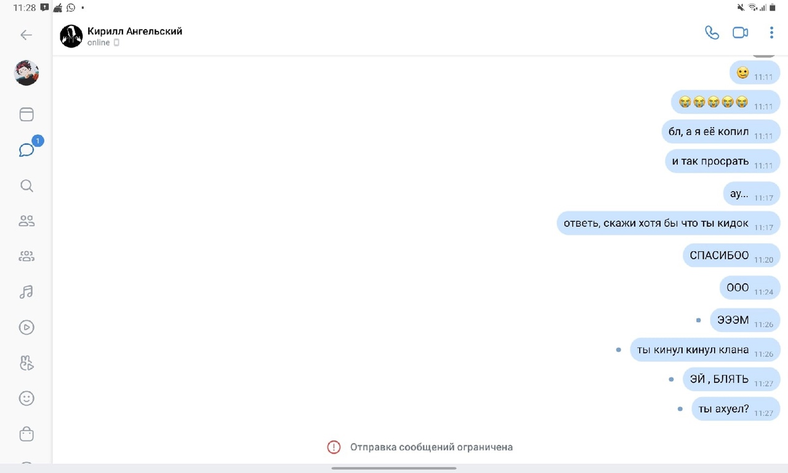Open my profile avatar in sidebar
788x473 pixels.
26,73
